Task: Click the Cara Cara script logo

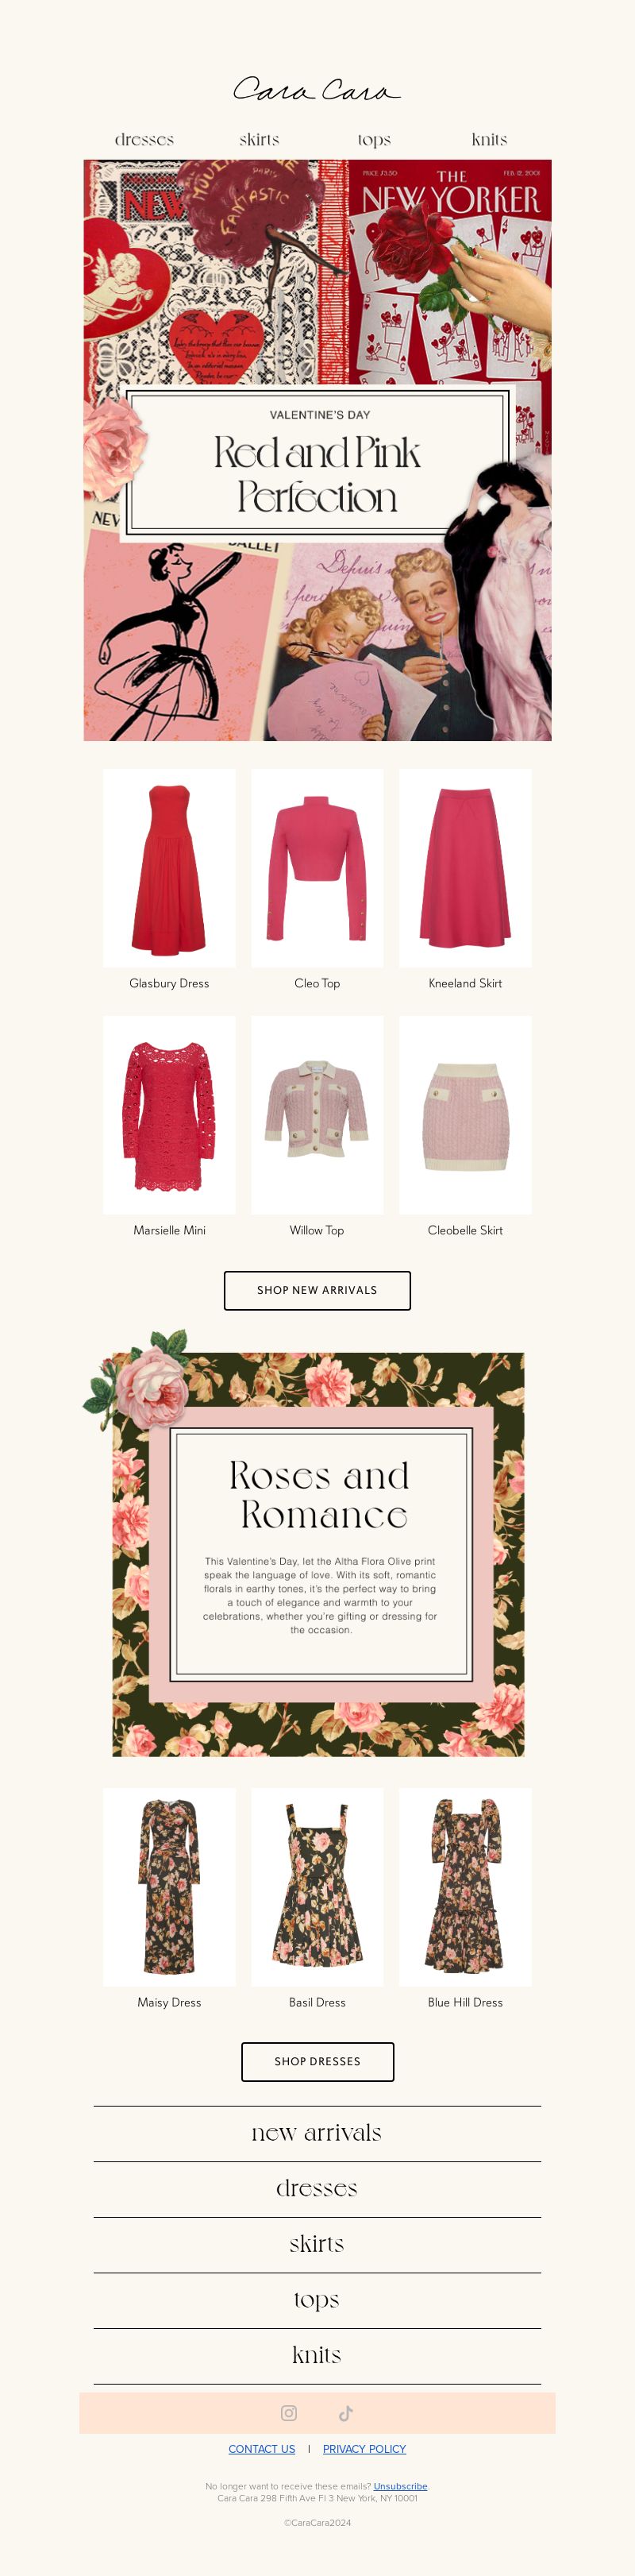Action: click(x=317, y=90)
